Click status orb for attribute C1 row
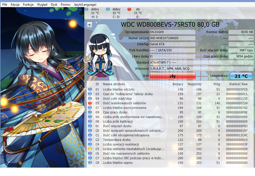 (x=90, y=135)
